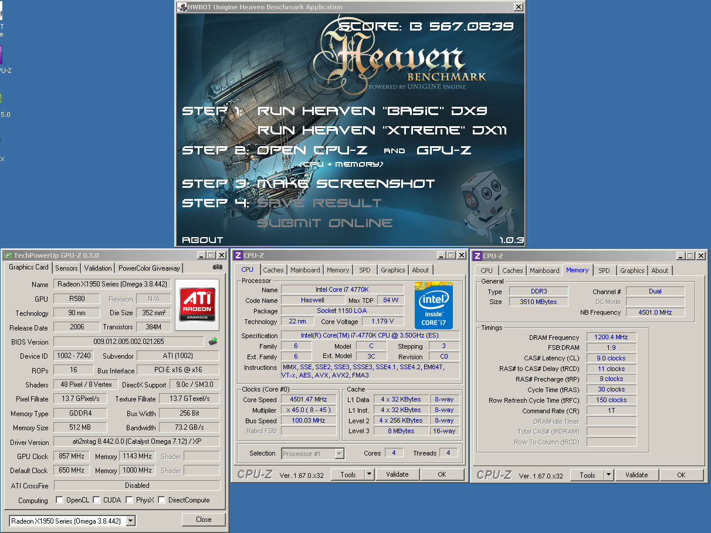The width and height of the screenshot is (711, 533).
Task: Open Mainboard tab in CPU-Z CPU window
Action: point(305,270)
